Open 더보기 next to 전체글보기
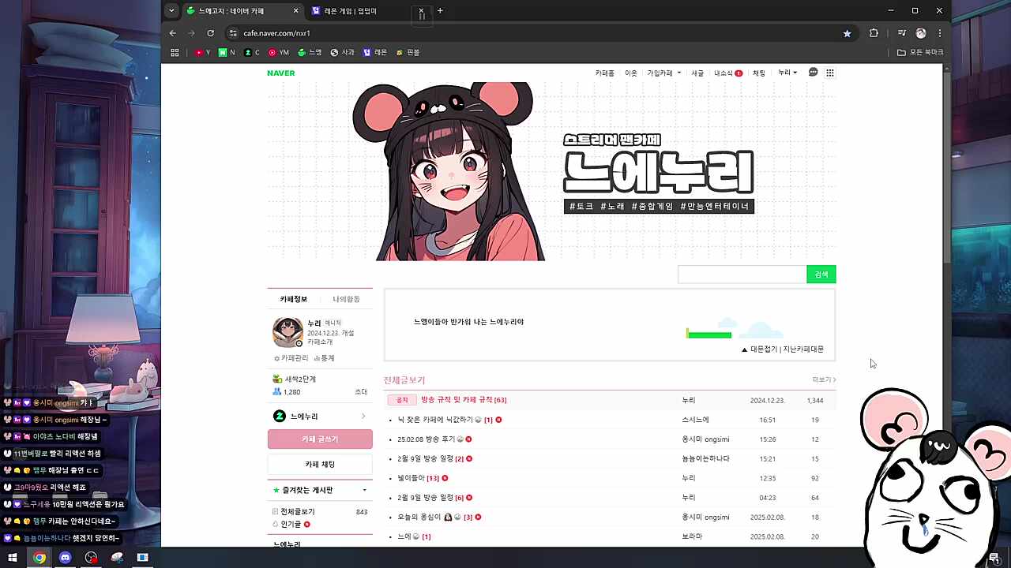The width and height of the screenshot is (1011, 568). [x=824, y=380]
